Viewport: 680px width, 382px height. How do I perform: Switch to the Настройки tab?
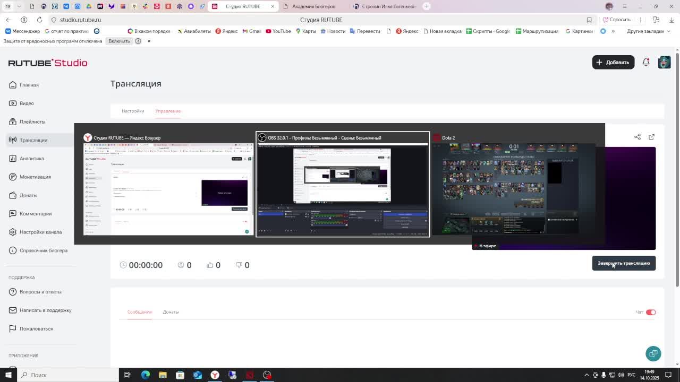[133, 111]
